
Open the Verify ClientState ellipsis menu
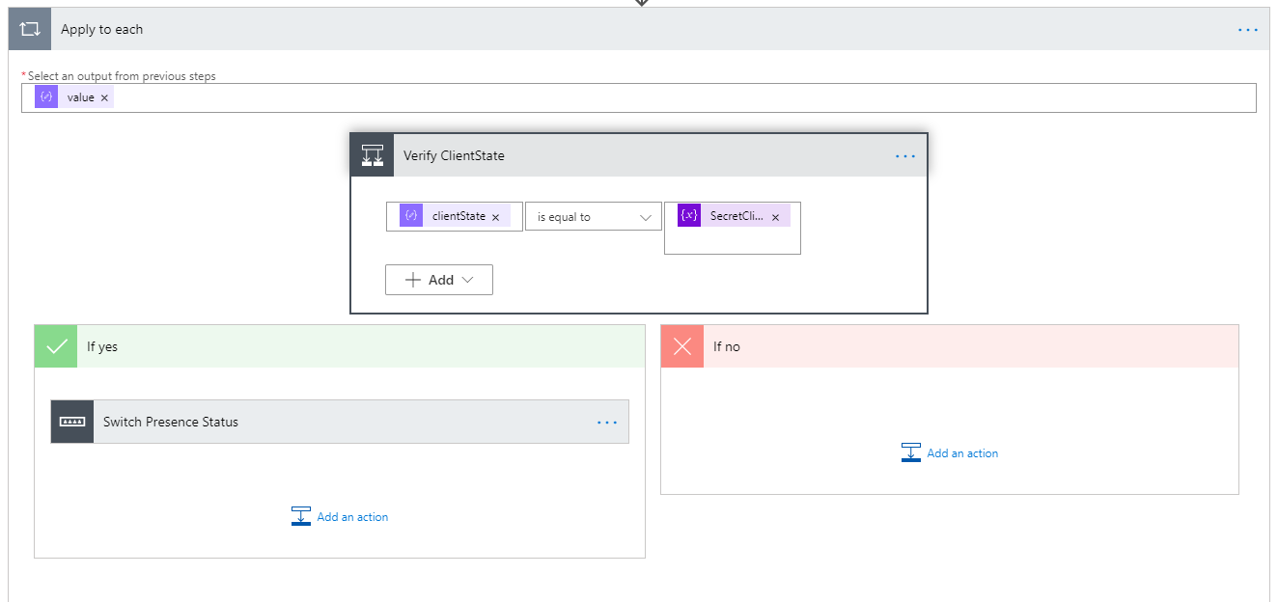click(904, 155)
